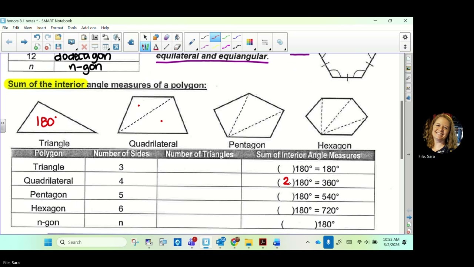This screenshot has height=267, width=474.
Task: Click the taskbar Search box
Action: pyautogui.click(x=92, y=242)
